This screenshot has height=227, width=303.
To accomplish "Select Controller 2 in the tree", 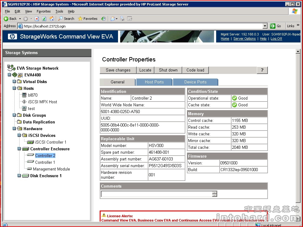I will coord(45,156).
